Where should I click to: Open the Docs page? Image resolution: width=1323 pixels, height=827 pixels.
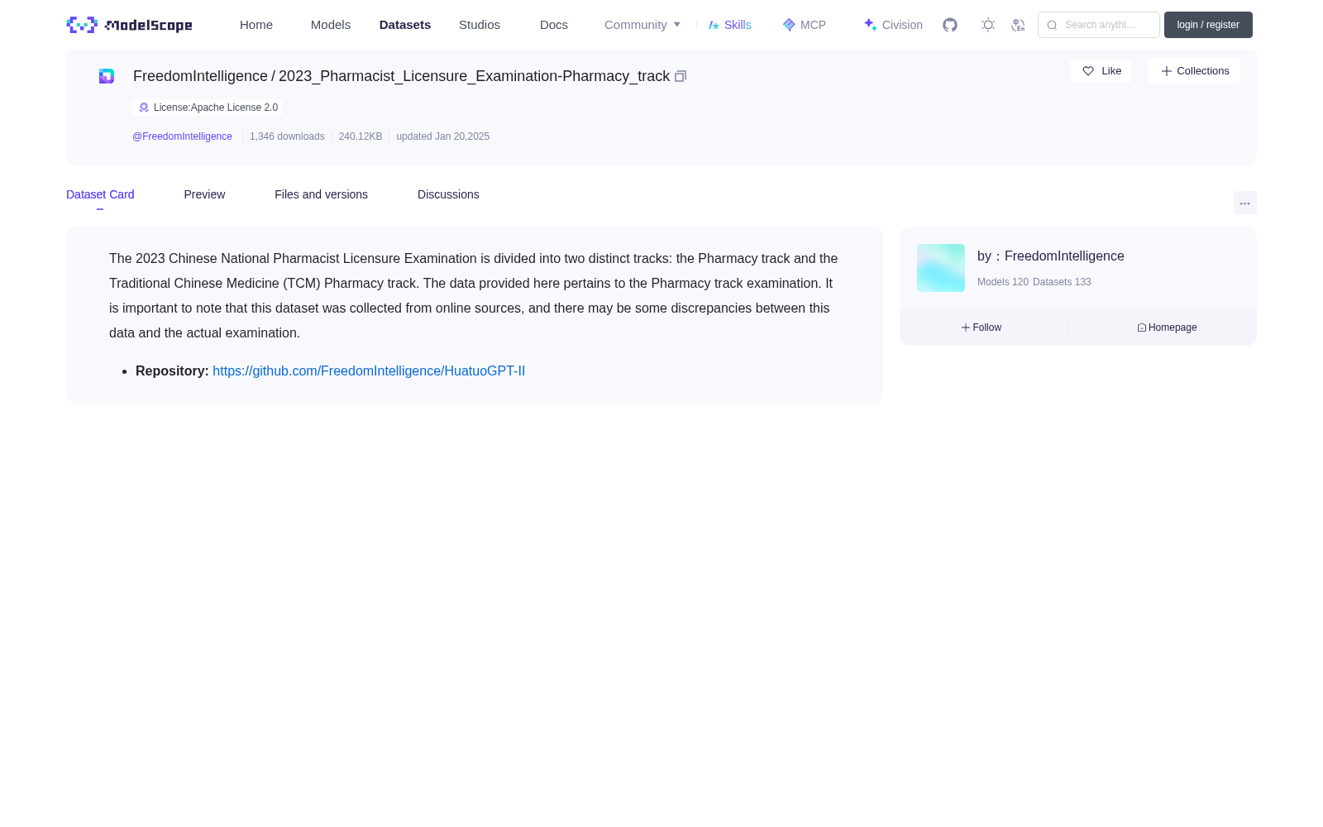(554, 25)
